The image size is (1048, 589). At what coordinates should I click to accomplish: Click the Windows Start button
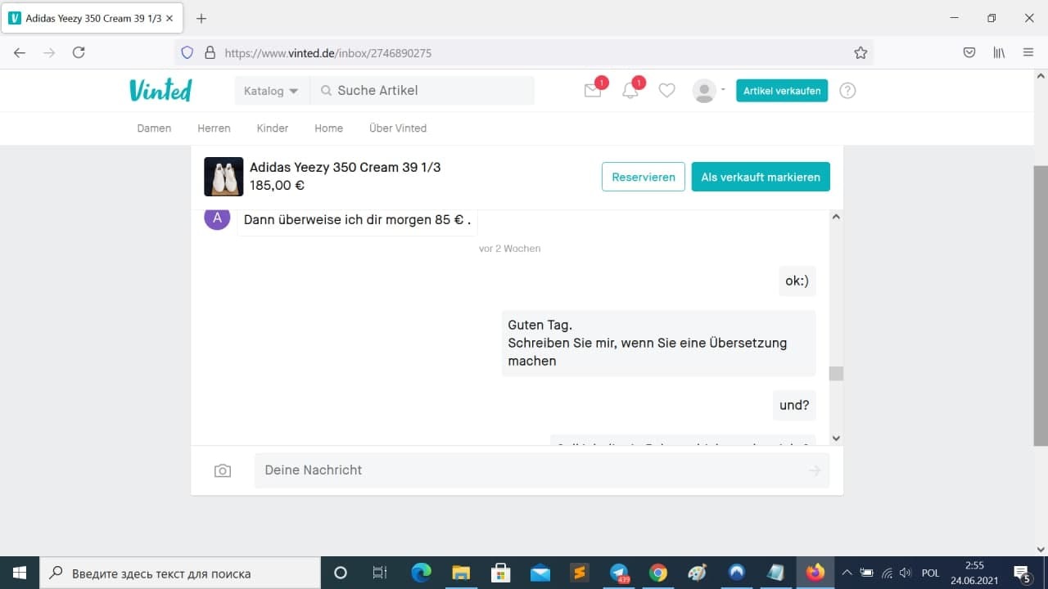pos(20,573)
